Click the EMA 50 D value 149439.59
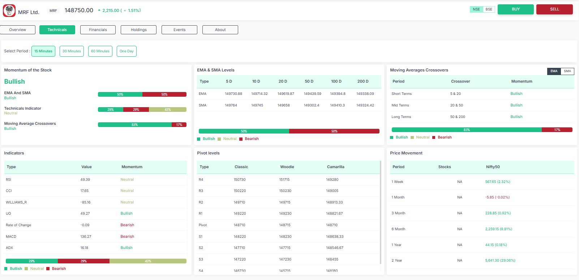 point(312,94)
